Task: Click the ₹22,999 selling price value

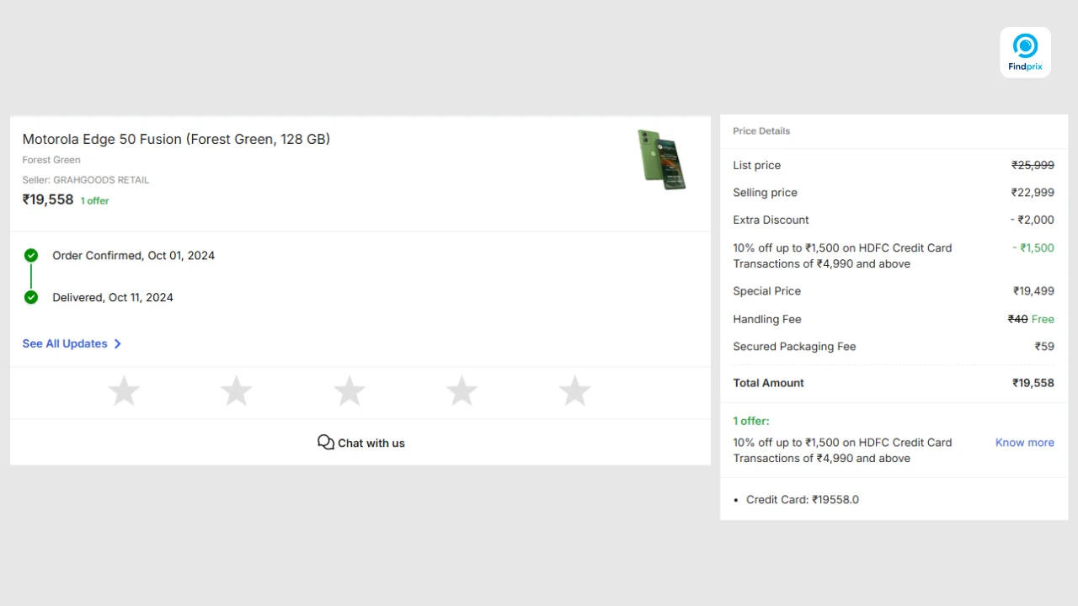Action: (1033, 193)
